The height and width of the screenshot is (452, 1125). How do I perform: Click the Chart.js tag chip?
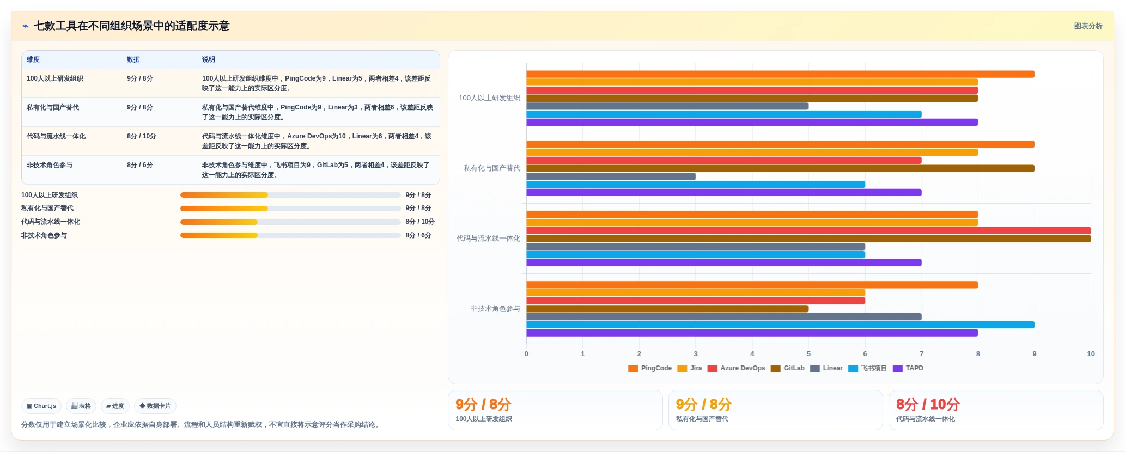pos(41,406)
